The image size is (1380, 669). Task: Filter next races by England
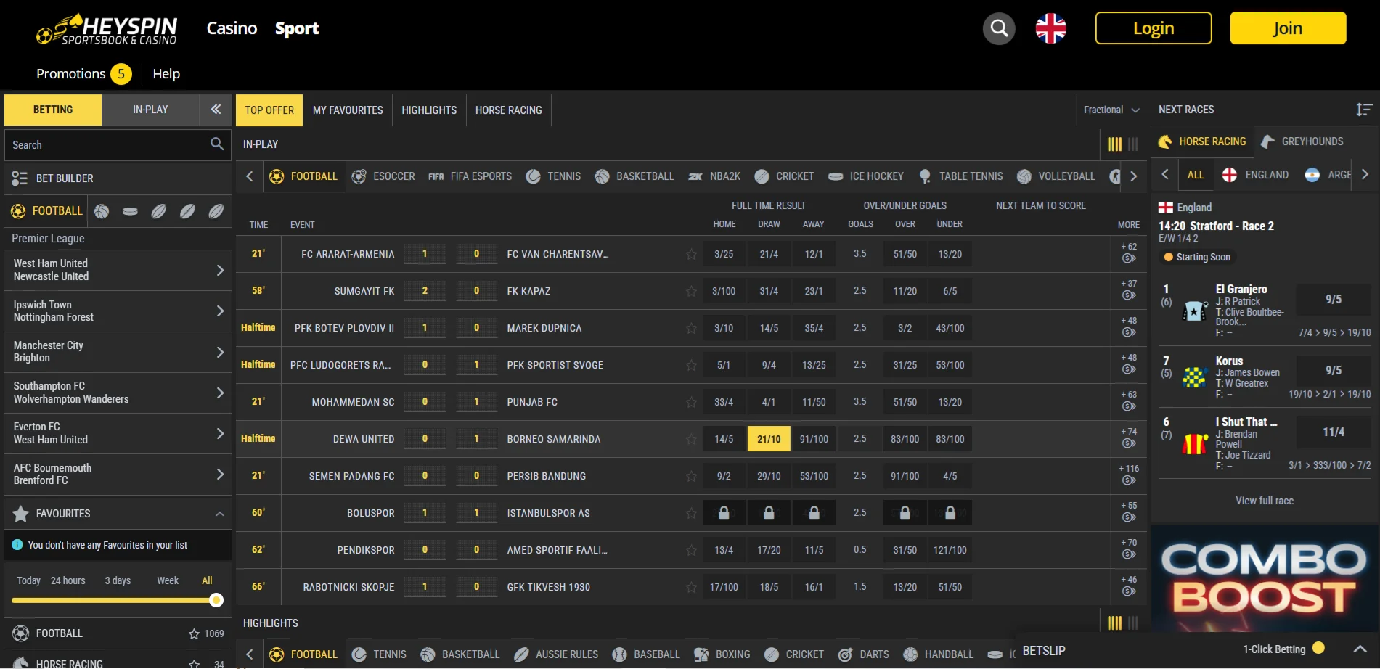(x=1255, y=175)
